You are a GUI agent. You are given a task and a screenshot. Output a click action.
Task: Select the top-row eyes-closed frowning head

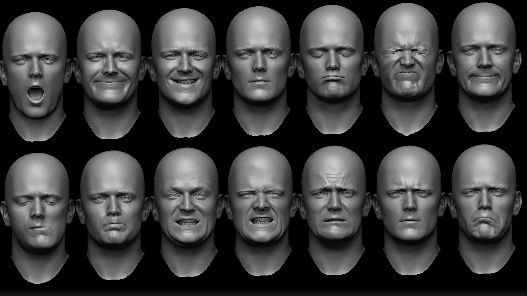(x=332, y=70)
